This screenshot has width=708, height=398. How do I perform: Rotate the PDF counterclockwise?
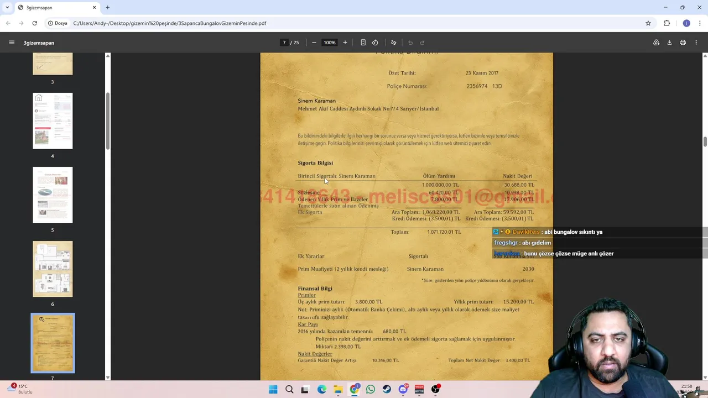pyautogui.click(x=375, y=43)
